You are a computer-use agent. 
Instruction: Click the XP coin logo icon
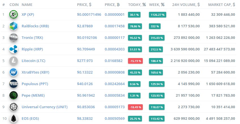pyautogui.click(x=14, y=14)
